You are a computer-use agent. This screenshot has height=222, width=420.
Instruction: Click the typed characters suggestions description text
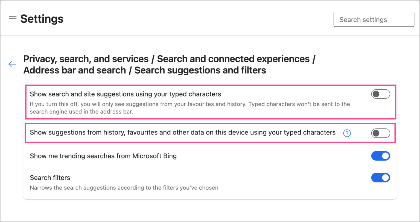pos(190,108)
